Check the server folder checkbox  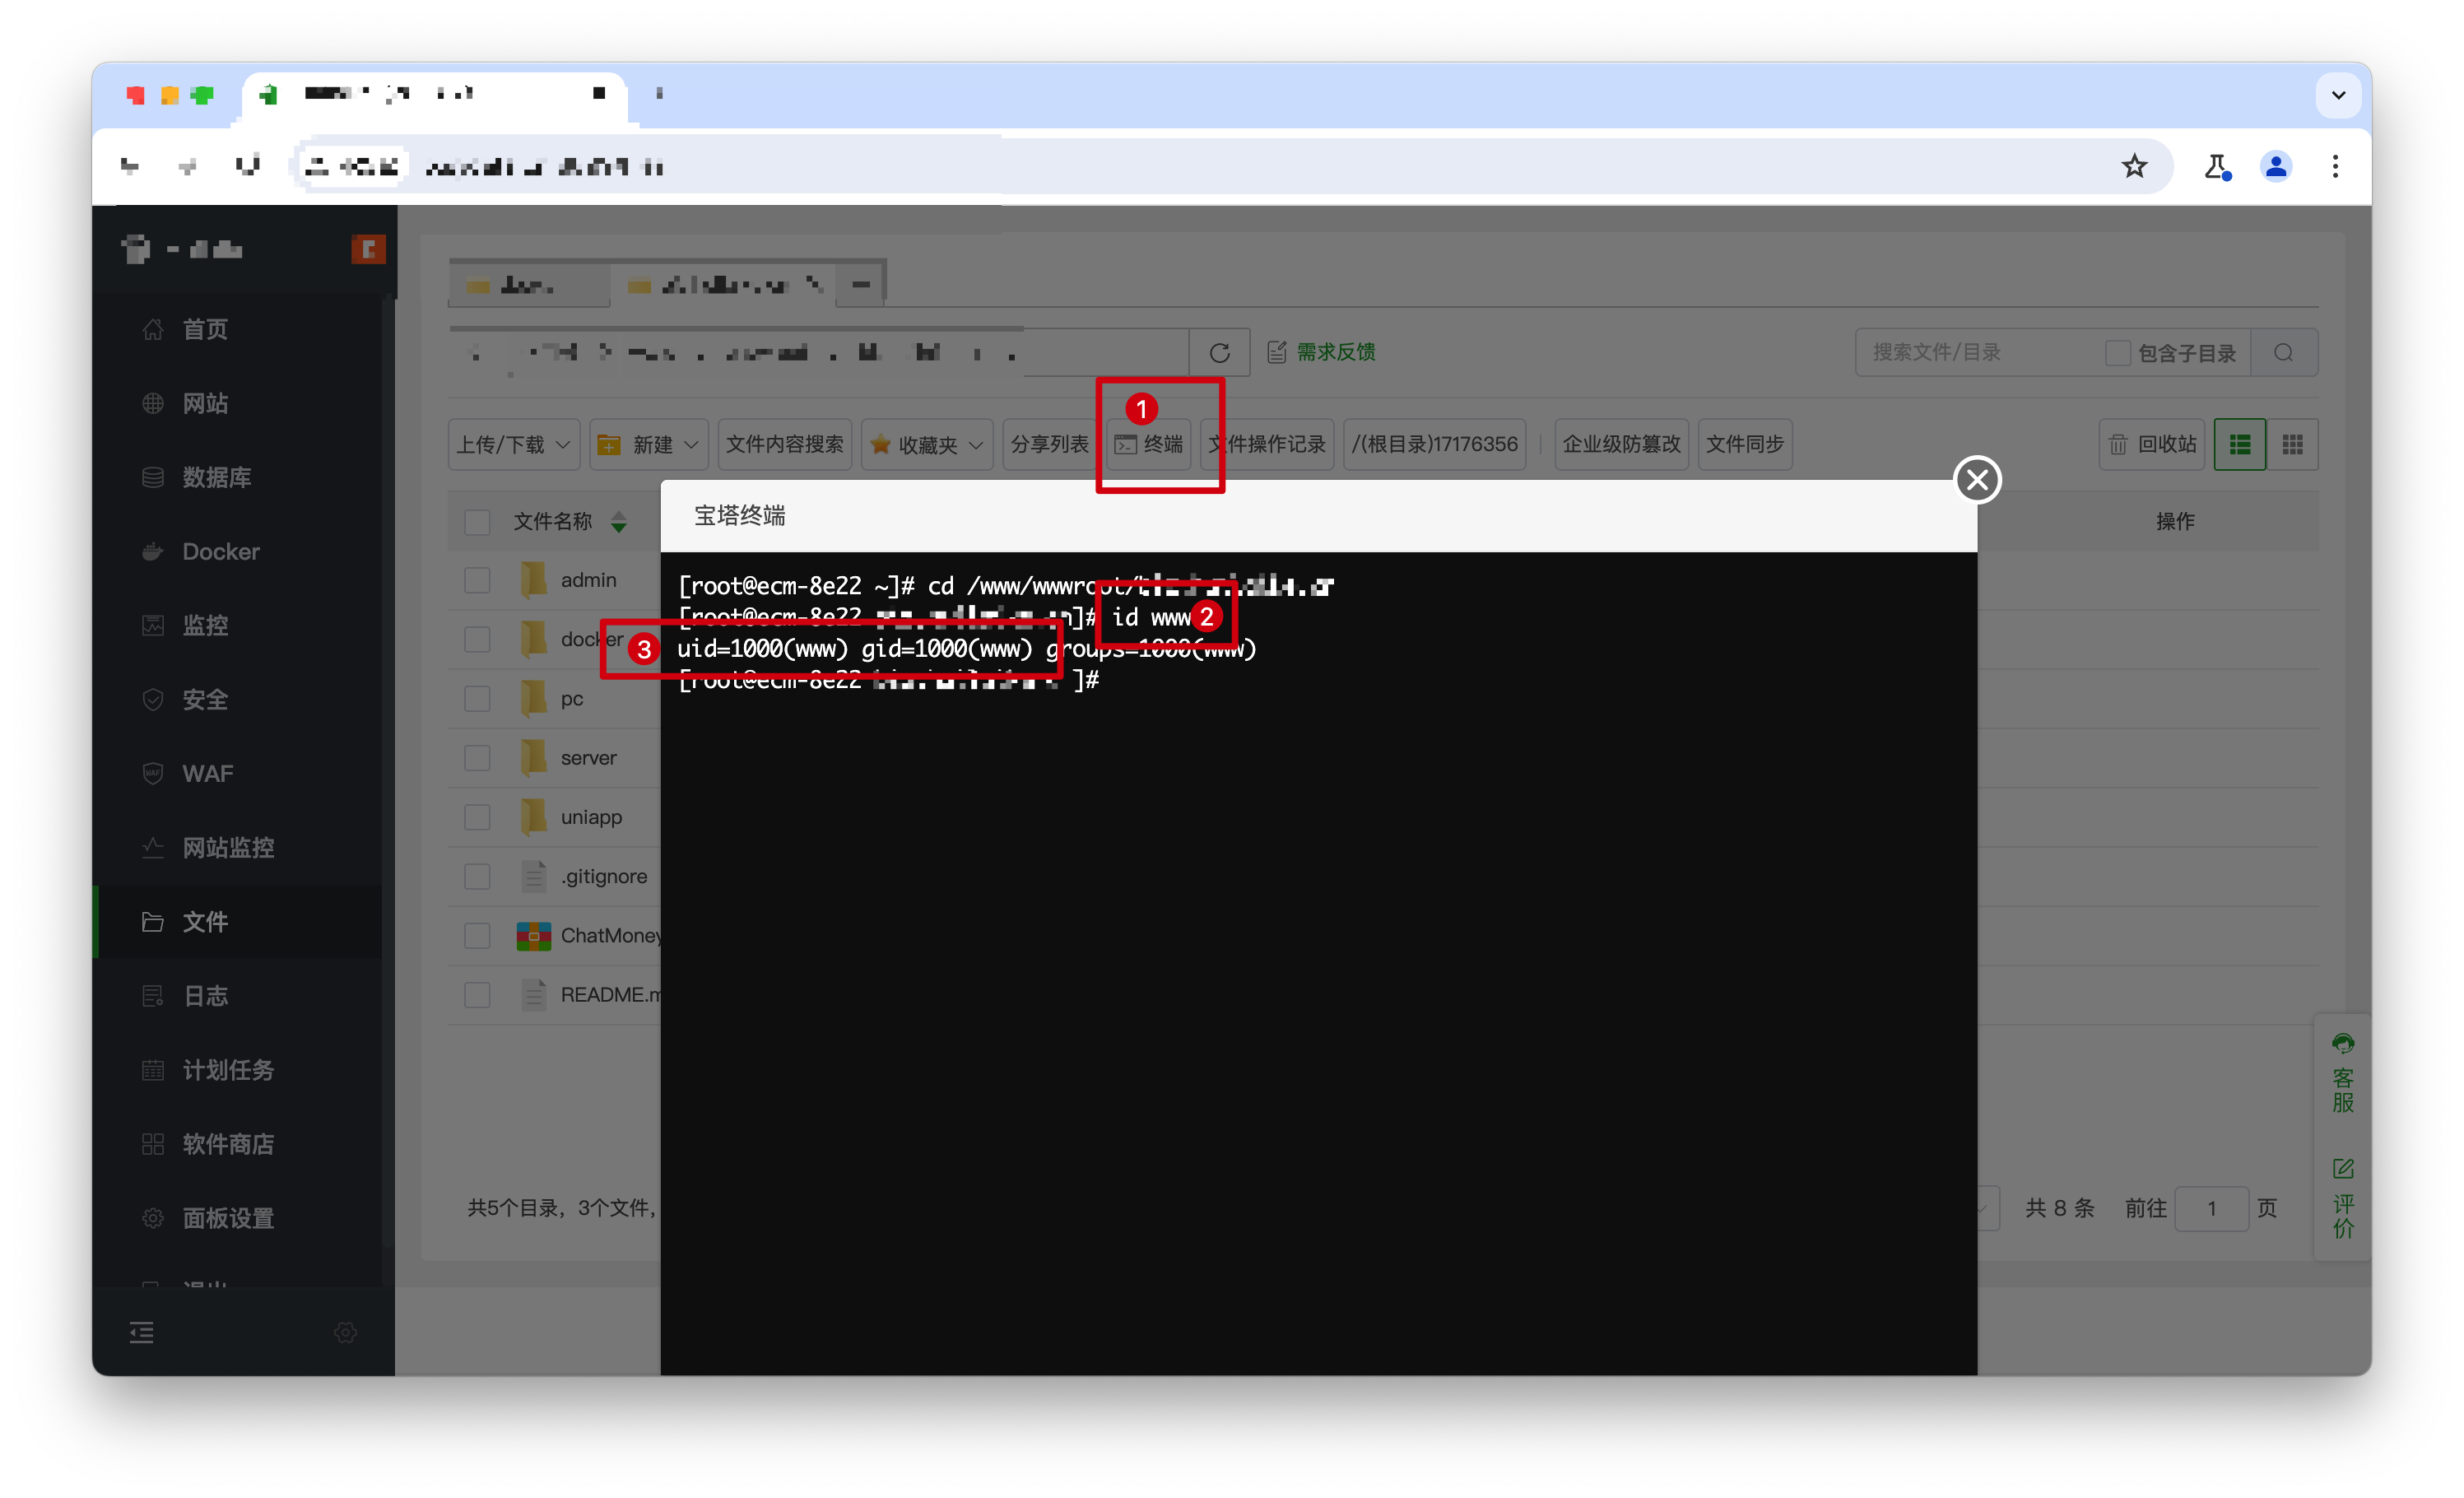click(477, 757)
